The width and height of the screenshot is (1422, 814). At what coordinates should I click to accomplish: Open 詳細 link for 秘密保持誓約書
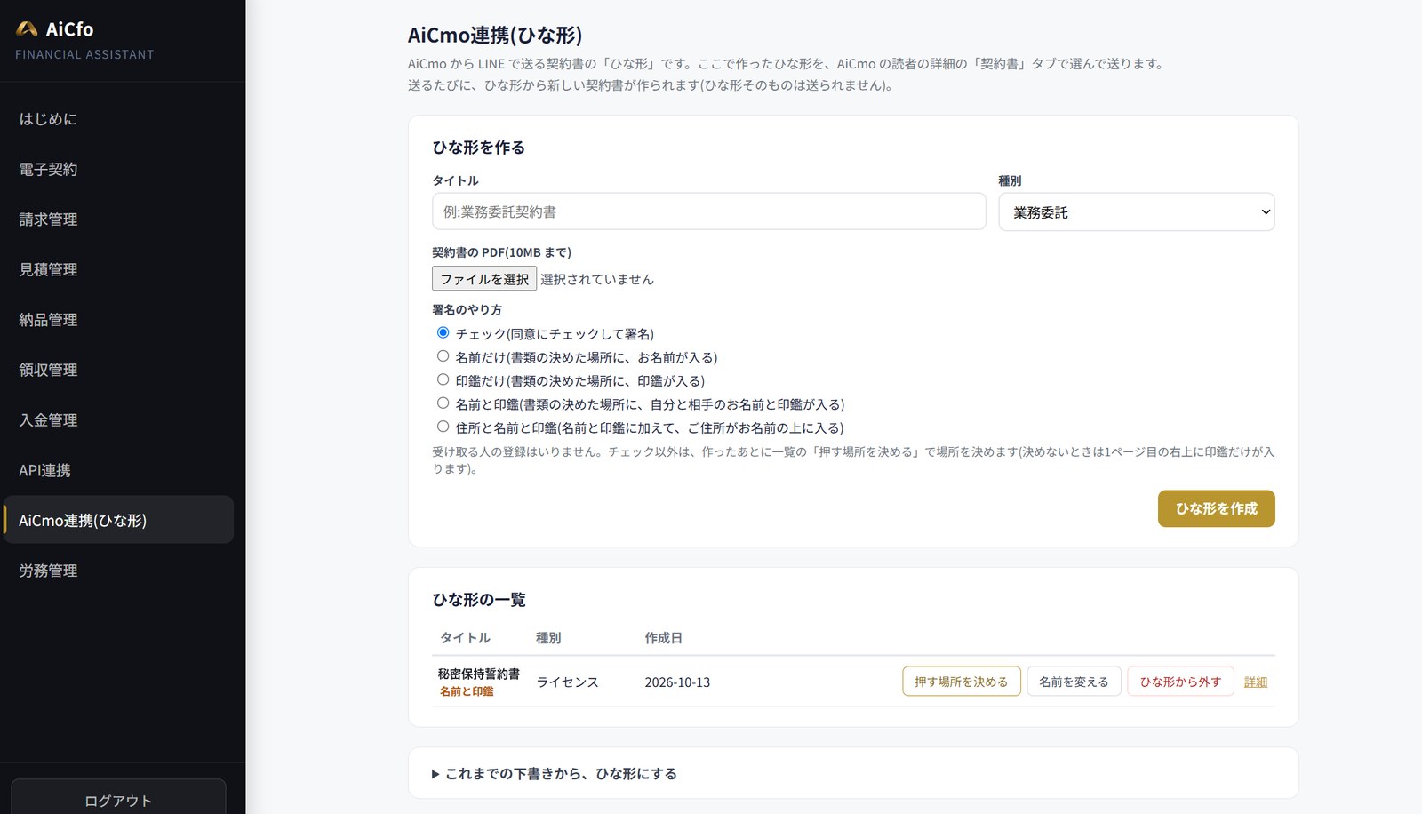(x=1256, y=682)
